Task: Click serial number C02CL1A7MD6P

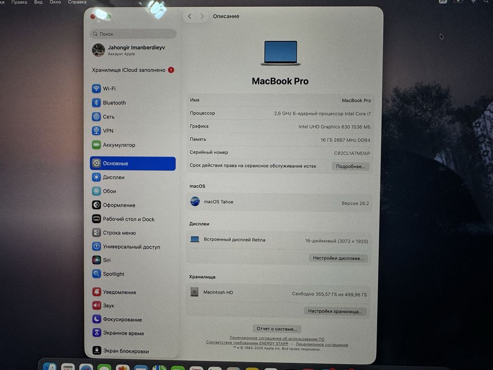Action: pyautogui.click(x=352, y=153)
